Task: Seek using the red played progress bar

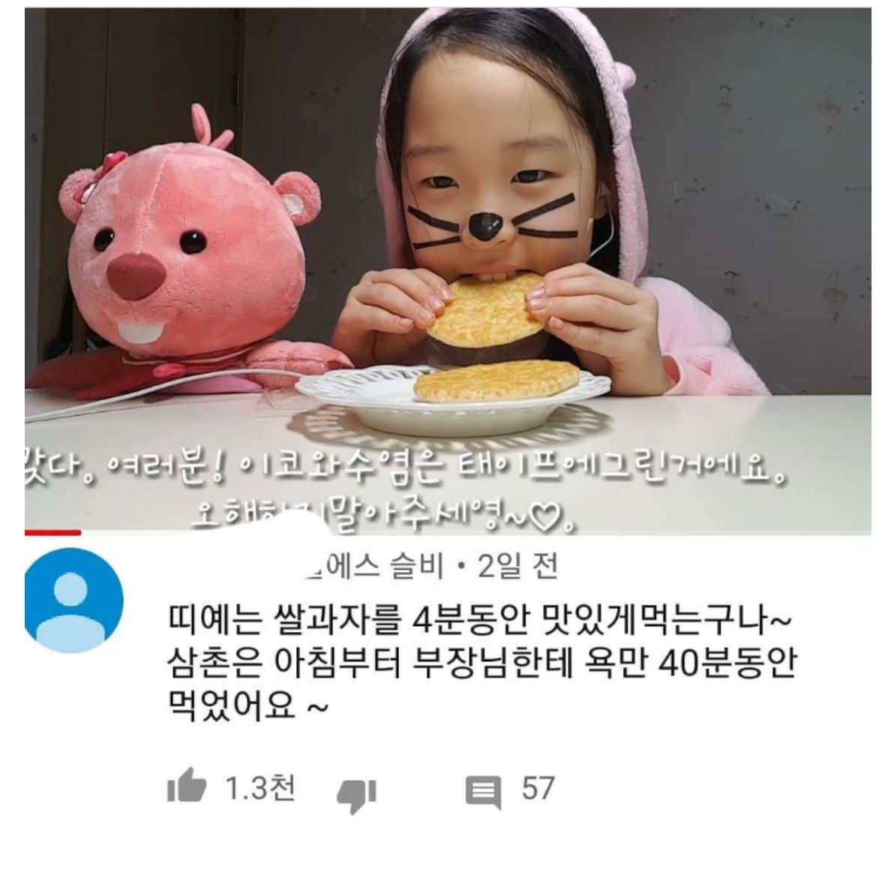Action: click(x=52, y=532)
